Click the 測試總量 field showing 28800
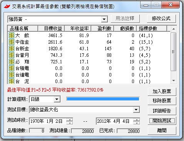The image size is (184, 141). click(x=83, y=131)
